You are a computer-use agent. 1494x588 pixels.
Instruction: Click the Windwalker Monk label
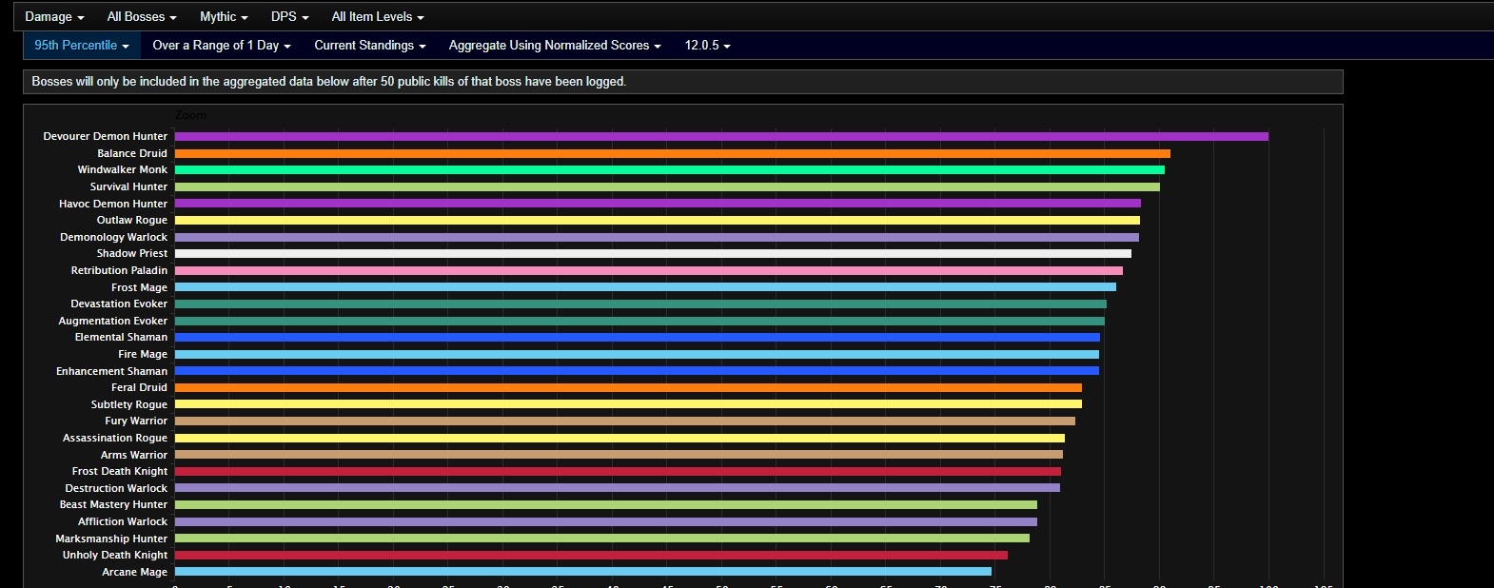point(122,169)
